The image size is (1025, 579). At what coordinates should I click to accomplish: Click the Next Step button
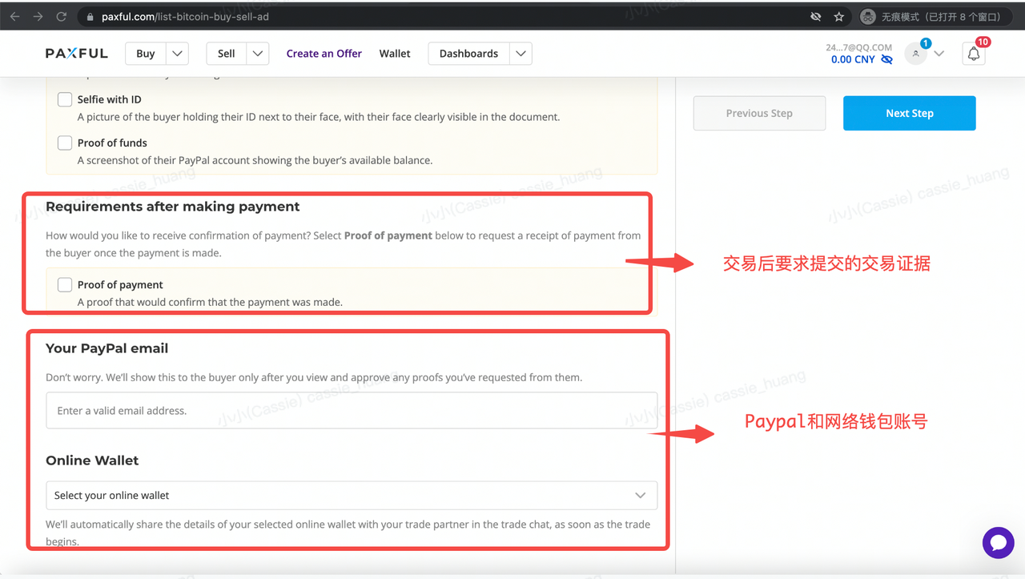tap(910, 113)
